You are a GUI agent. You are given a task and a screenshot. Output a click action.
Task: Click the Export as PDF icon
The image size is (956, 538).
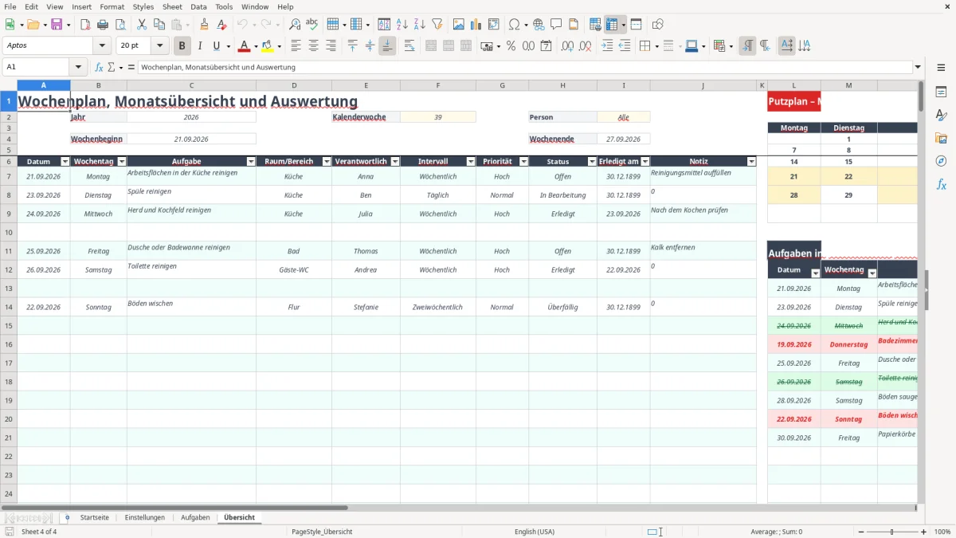[x=85, y=25]
